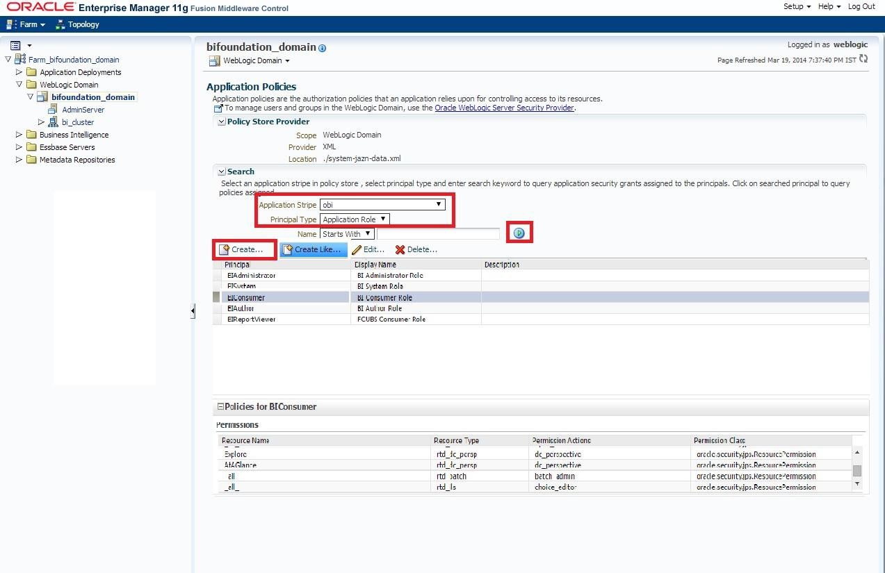
Task: Click the Topology toolbar icon
Action: tap(61, 24)
